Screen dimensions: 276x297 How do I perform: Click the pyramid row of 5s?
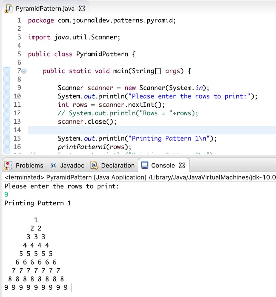click(x=36, y=253)
